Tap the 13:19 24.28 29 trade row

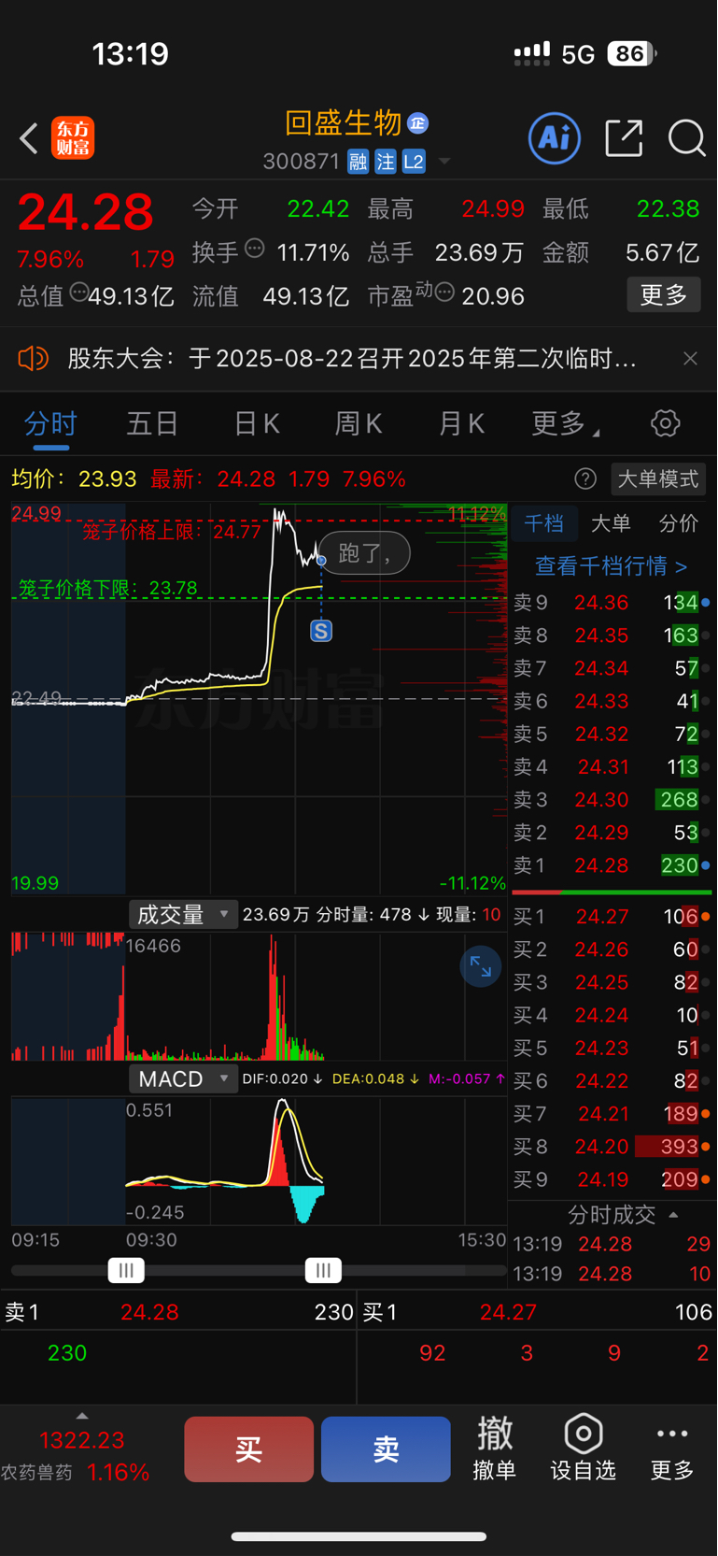point(612,1245)
